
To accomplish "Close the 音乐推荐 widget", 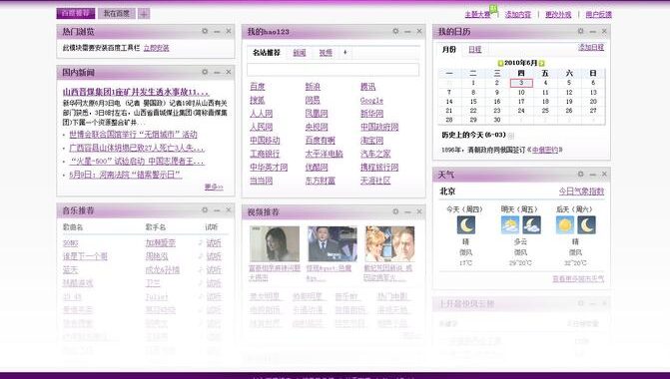I will 229,210.
